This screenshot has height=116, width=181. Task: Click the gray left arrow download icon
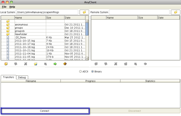pos(145,64)
